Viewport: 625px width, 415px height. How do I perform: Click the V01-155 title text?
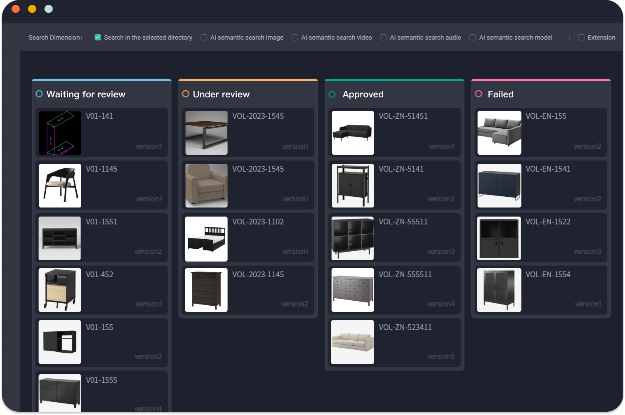99,328
